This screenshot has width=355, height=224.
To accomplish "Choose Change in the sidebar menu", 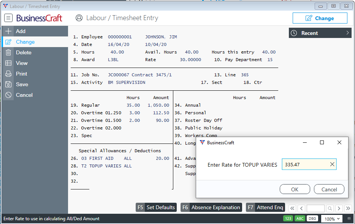I will point(35,42).
